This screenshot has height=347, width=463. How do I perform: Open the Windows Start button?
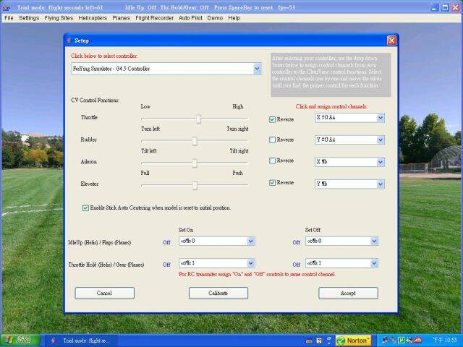pos(20,340)
